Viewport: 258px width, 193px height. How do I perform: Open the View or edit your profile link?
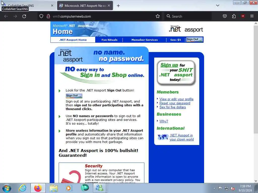(x=176, y=99)
